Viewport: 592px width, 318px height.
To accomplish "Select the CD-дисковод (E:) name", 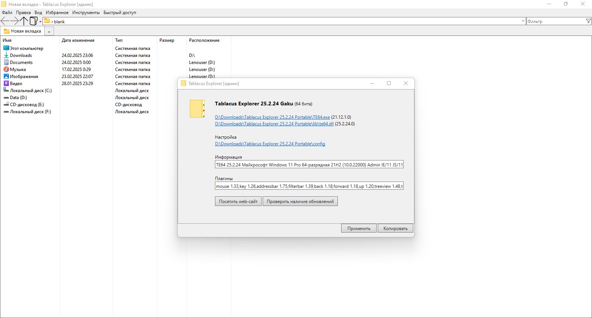I will (27, 105).
